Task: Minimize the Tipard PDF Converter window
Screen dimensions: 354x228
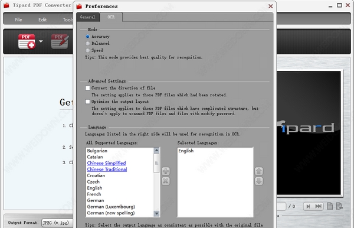Action: click(x=330, y=6)
